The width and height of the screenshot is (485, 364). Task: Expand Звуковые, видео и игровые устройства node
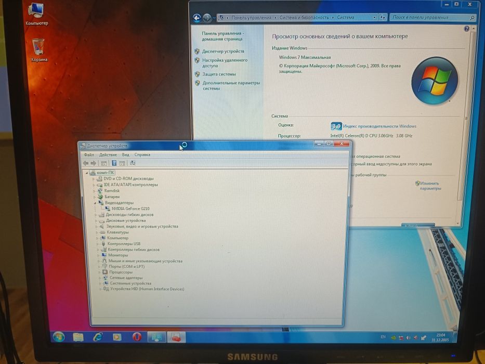click(x=97, y=227)
